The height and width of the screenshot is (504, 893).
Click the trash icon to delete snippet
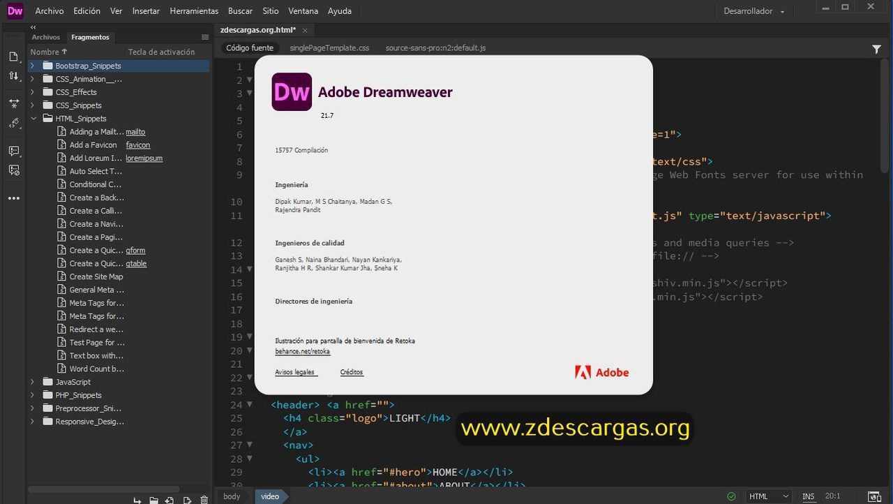click(x=204, y=500)
